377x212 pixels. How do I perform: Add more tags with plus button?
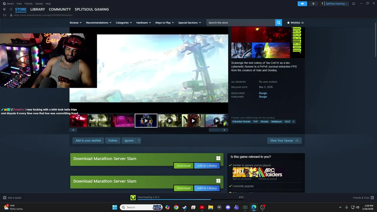[x=293, y=122]
